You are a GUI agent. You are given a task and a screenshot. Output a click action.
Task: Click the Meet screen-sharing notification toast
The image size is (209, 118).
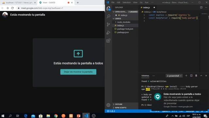[180, 100]
